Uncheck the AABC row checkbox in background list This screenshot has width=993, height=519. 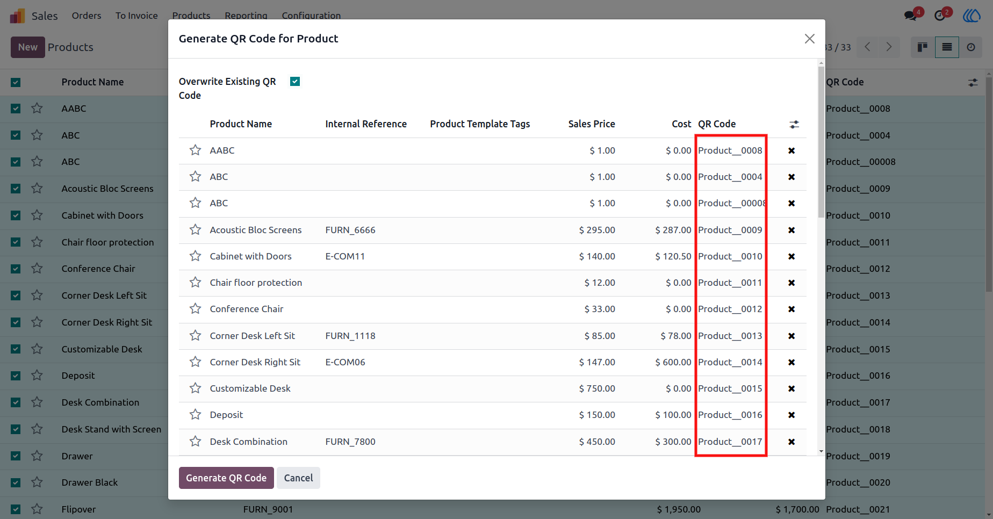(16, 109)
